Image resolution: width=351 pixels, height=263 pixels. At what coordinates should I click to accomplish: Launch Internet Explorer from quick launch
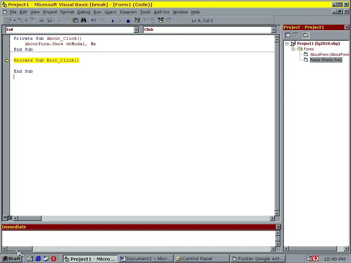tap(38, 259)
